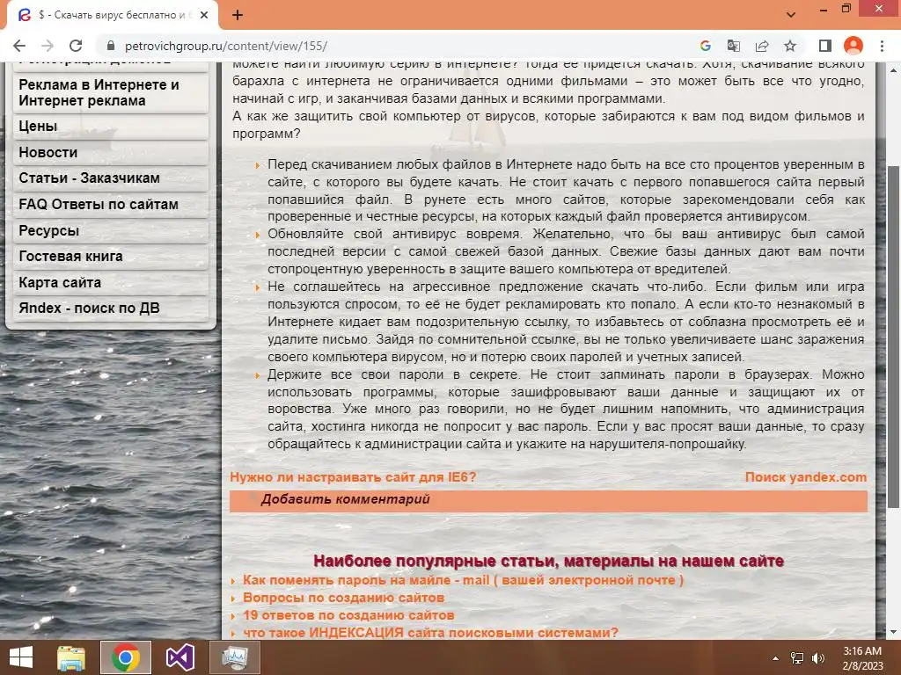Close the Скачать вирус бесплатно tab

pos(204,15)
